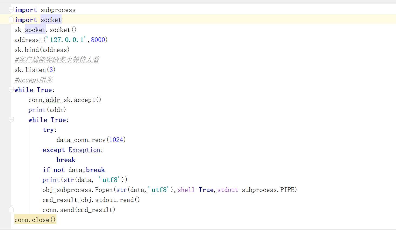This screenshot has height=230, width=396.
Task: Click the 'data=conn.recv(1024)' line
Action: pyautogui.click(x=91, y=140)
